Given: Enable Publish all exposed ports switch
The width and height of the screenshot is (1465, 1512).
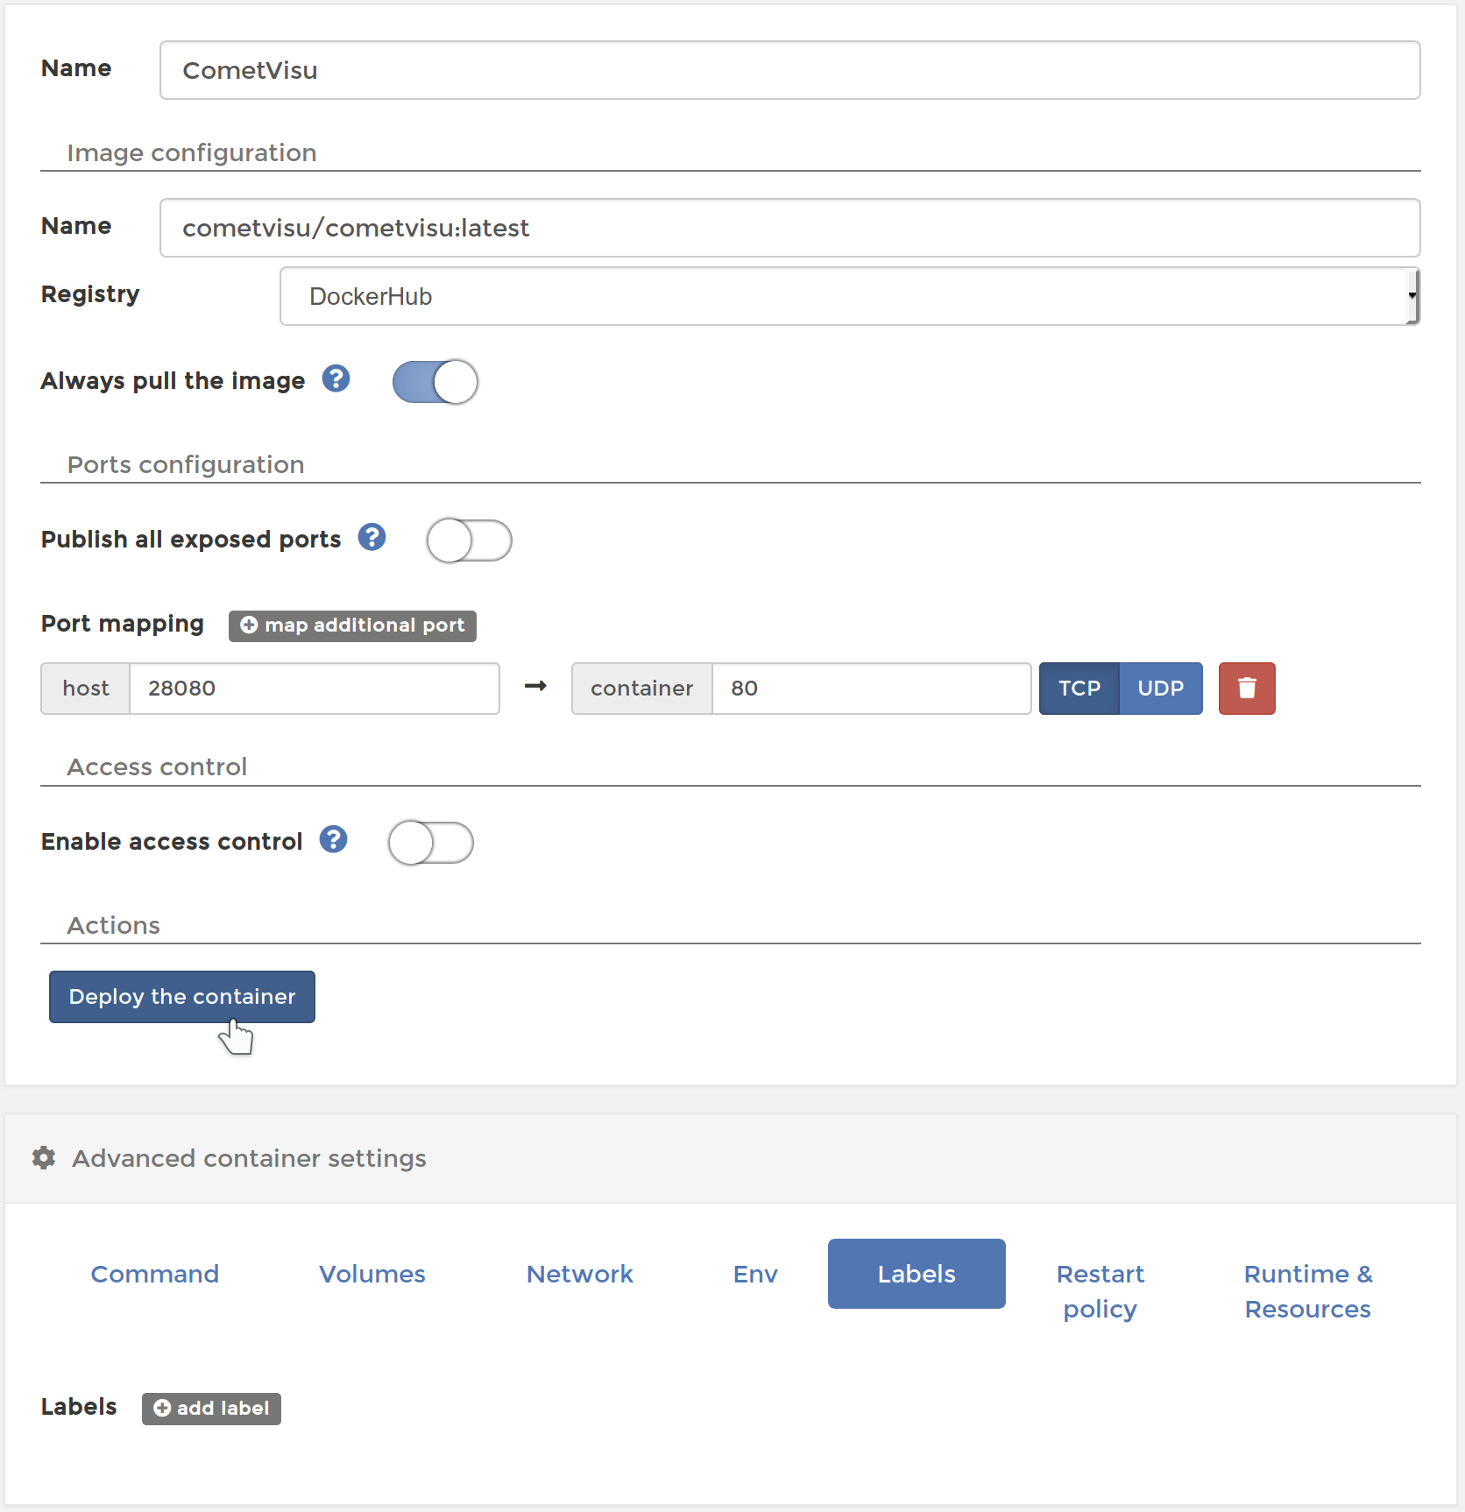Looking at the screenshot, I should [469, 541].
